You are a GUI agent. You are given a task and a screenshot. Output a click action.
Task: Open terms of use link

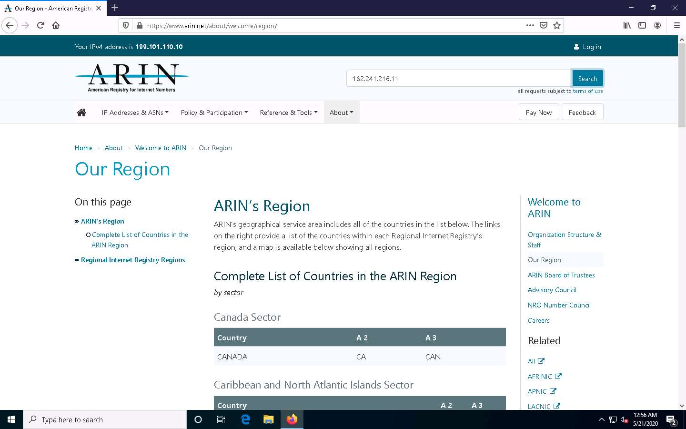click(x=588, y=91)
